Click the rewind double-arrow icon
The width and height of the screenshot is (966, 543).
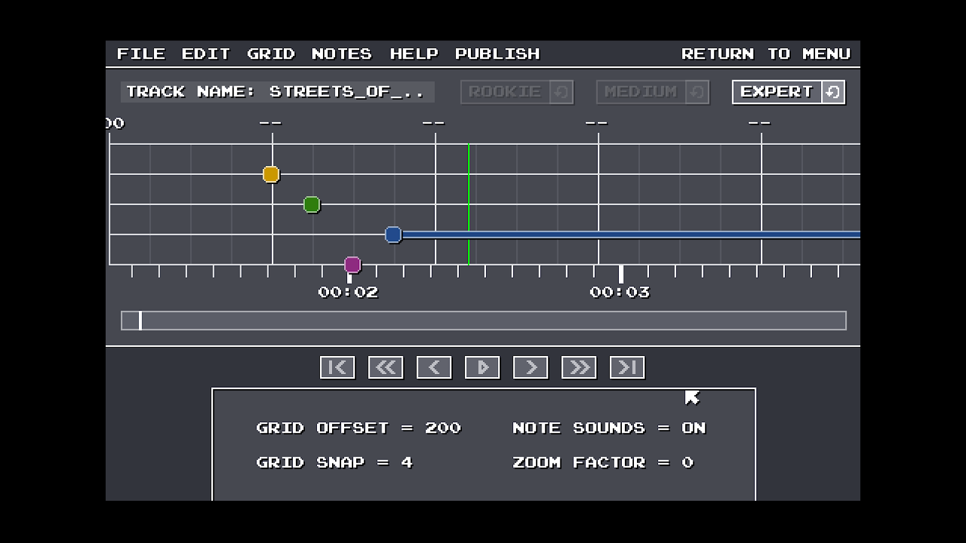coord(386,367)
